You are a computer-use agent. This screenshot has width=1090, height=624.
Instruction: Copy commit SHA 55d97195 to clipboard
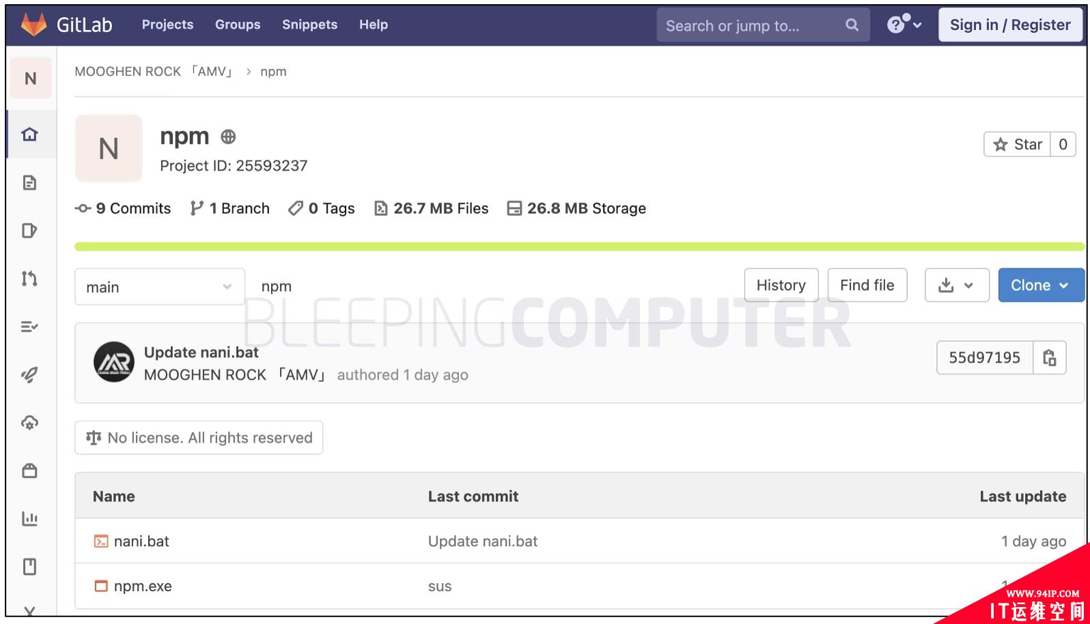click(x=1049, y=358)
